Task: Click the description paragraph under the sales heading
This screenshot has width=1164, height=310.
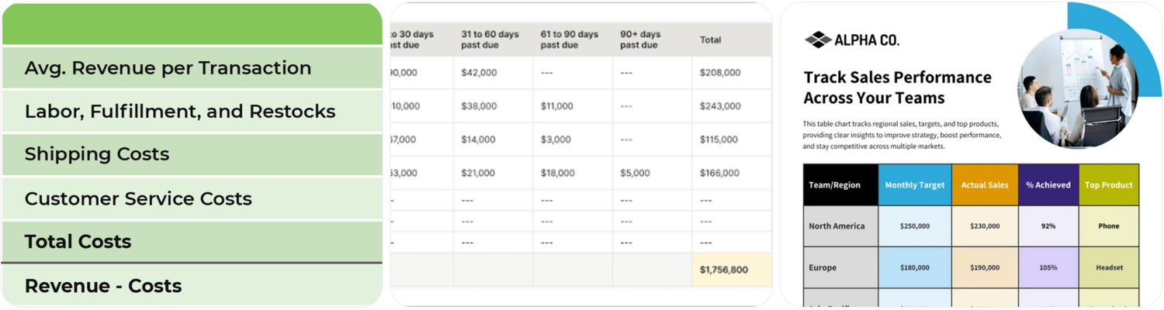Action: [x=902, y=135]
